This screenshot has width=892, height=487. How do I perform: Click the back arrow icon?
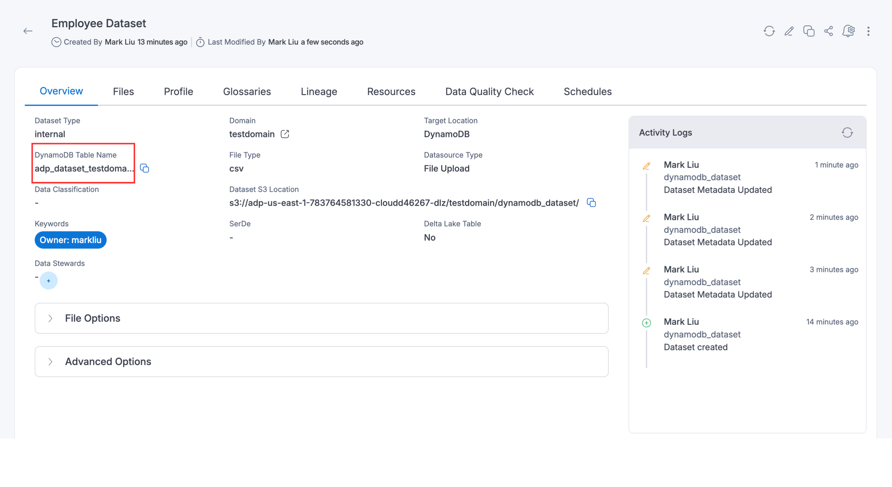point(28,31)
